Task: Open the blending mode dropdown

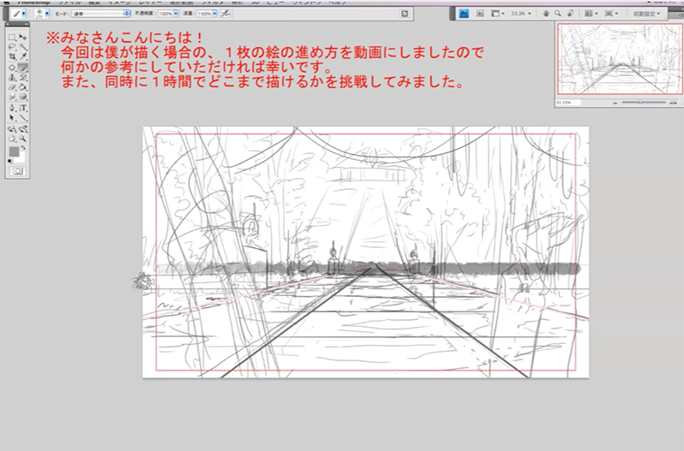Action: [x=101, y=14]
